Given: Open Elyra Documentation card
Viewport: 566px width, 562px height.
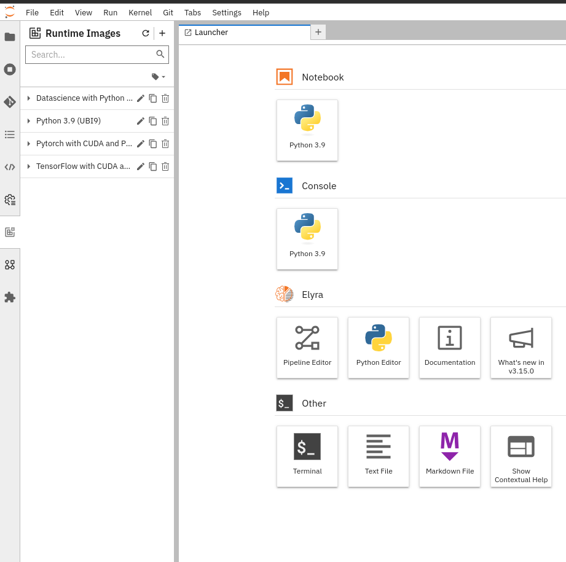Looking at the screenshot, I should 450,348.
